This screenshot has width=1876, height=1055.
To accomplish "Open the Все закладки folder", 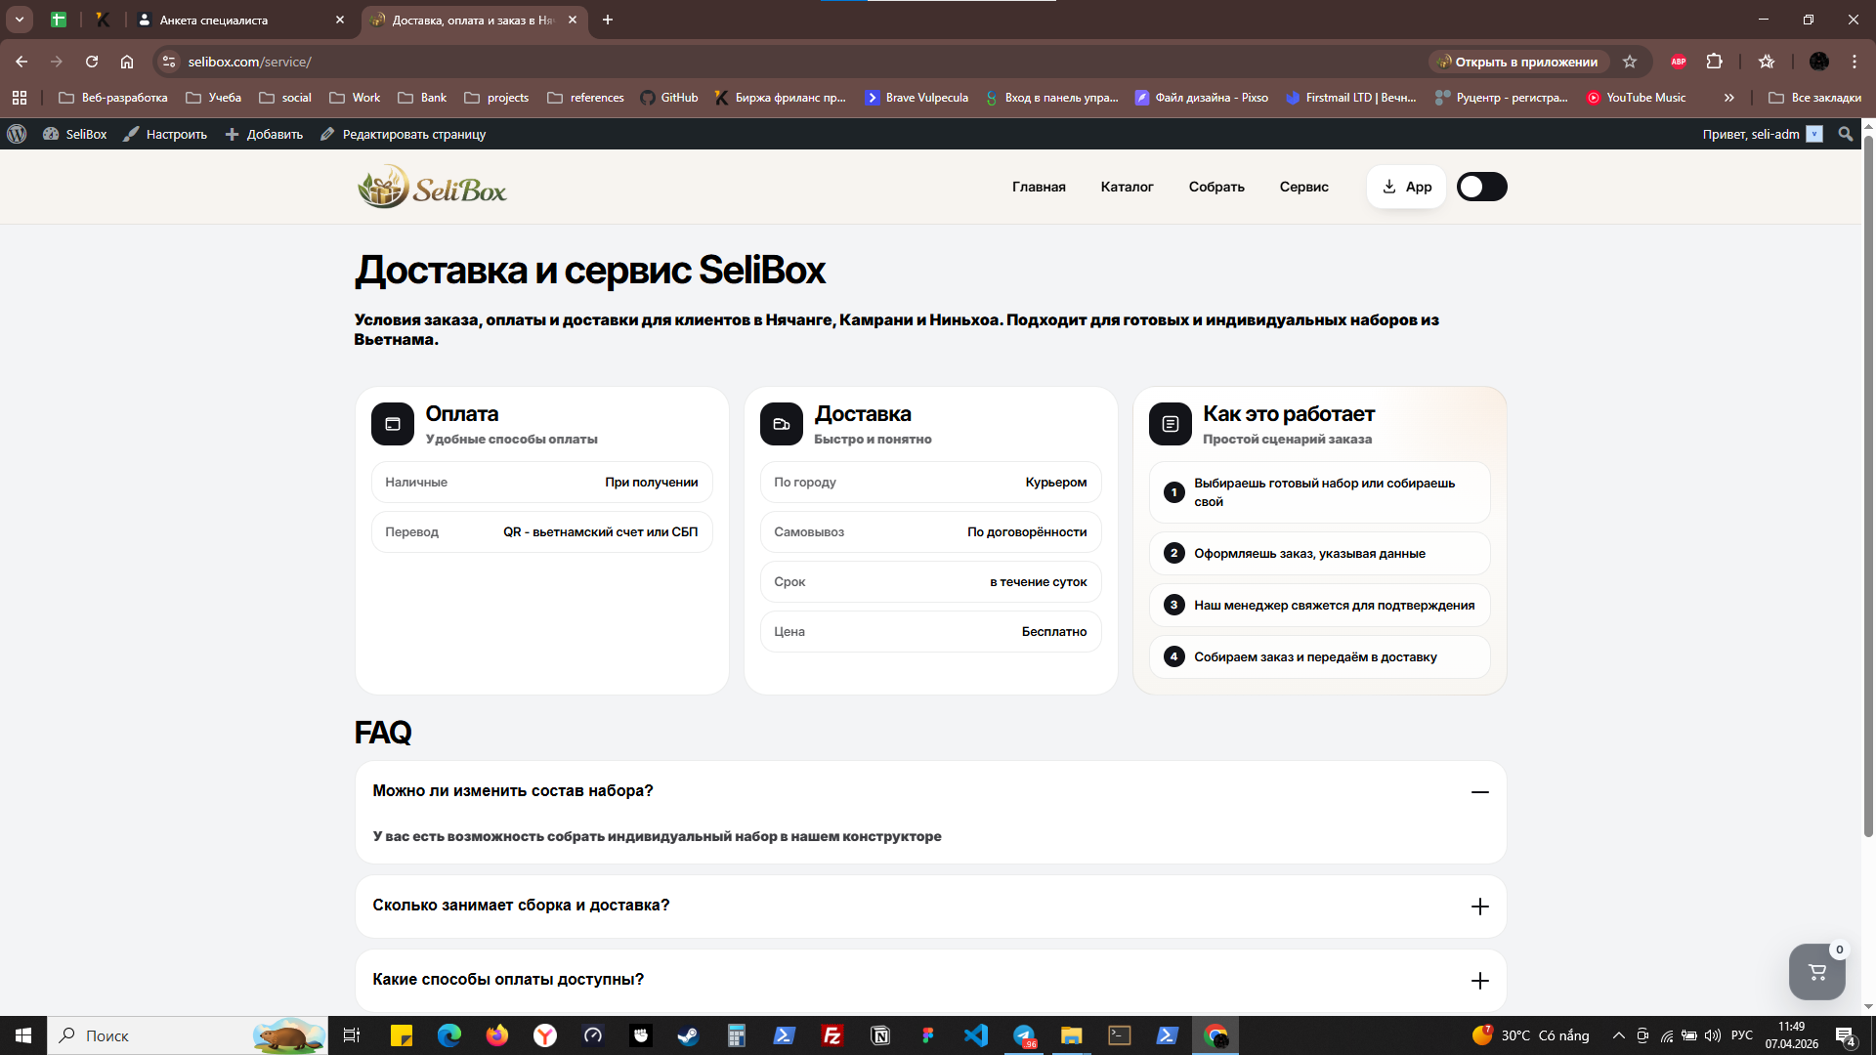I will [x=1815, y=98].
